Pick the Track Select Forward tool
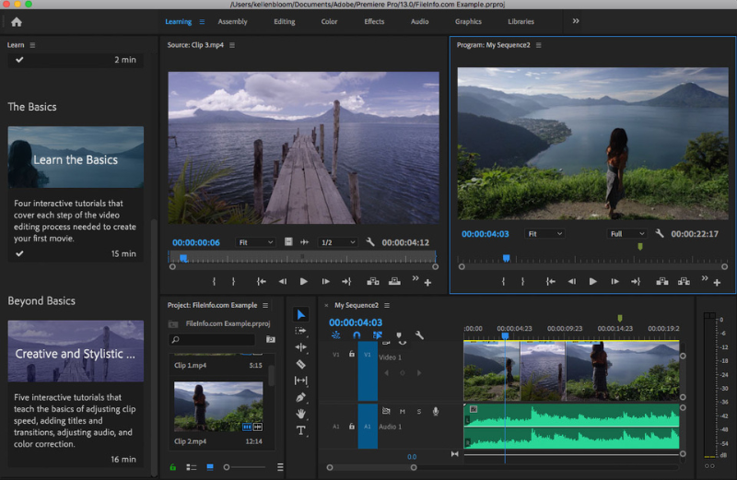This screenshot has height=480, width=737. click(301, 330)
